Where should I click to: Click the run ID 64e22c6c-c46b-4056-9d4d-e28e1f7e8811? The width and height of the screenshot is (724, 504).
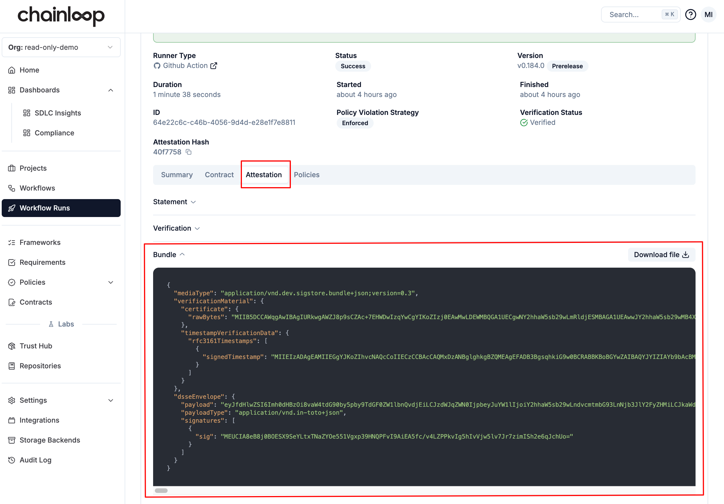[224, 123]
